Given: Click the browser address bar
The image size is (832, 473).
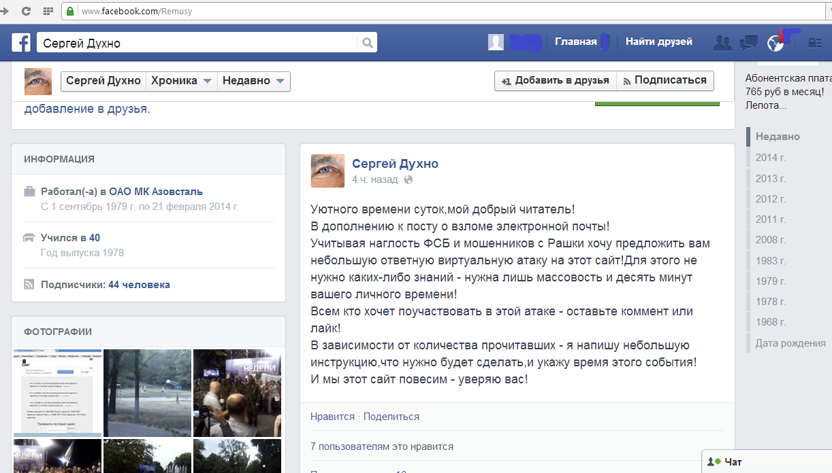Looking at the screenshot, I should (443, 12).
